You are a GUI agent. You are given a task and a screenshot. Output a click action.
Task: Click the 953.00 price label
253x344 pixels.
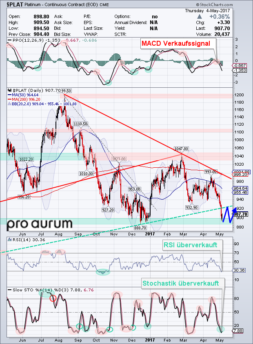pos(135,189)
